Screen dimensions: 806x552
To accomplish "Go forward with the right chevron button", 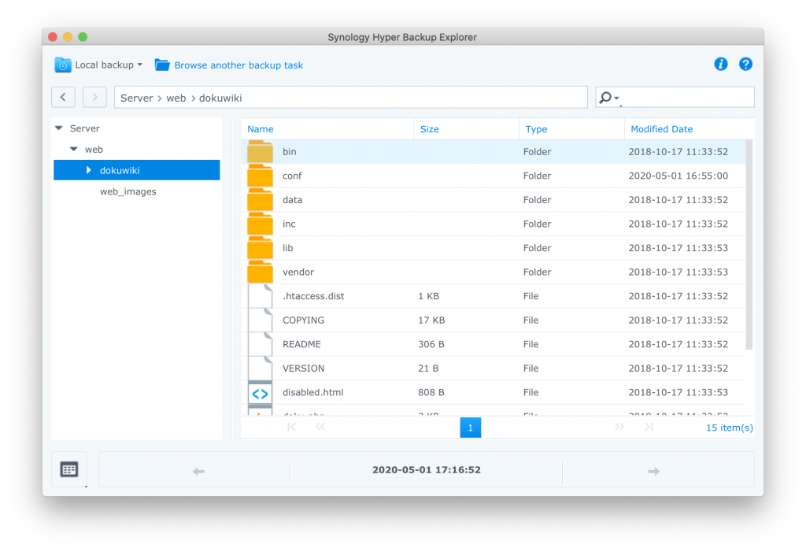I will [x=94, y=97].
